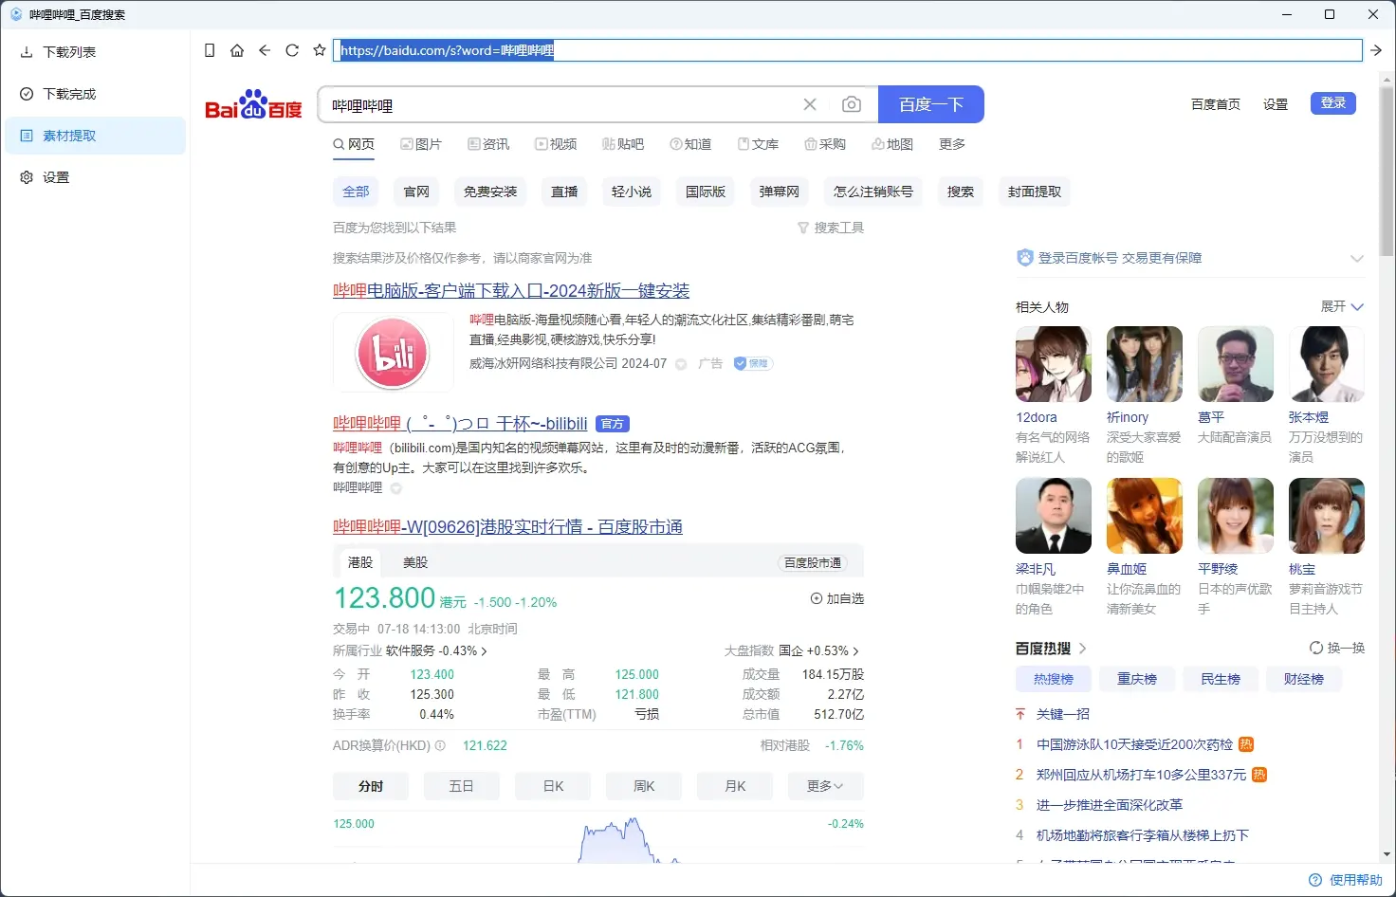Refresh hot searches with 换一换
Viewport: 1396px width, 897px height.
[x=1337, y=648]
